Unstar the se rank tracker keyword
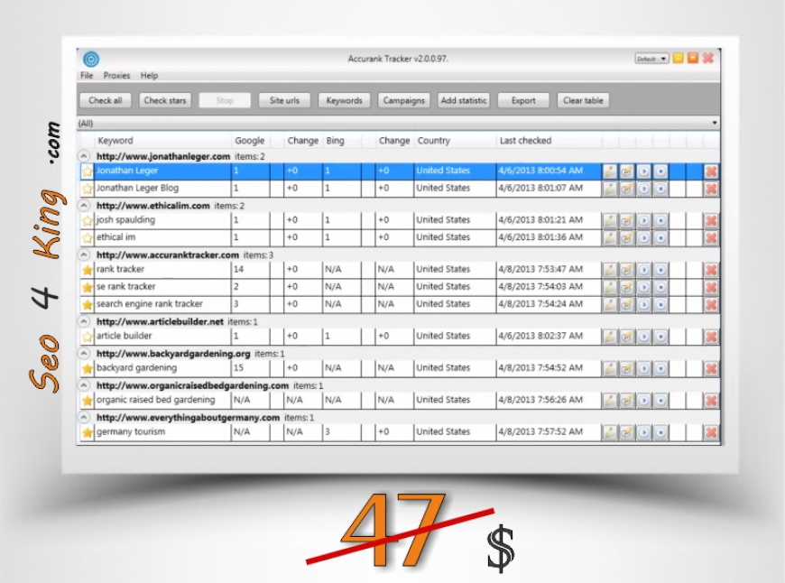 coord(88,287)
